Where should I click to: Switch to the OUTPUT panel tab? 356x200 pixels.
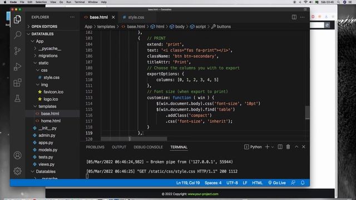pyautogui.click(x=119, y=147)
